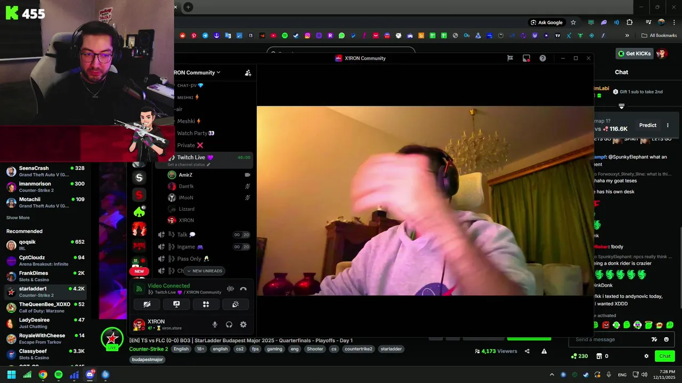
Task: Open prediction three-dot options menu
Action: point(668,125)
